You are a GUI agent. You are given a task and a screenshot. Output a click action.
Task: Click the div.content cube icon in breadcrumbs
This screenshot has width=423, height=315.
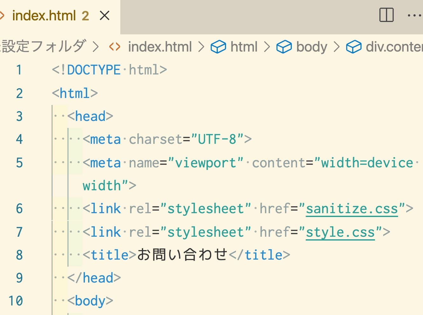(x=354, y=47)
